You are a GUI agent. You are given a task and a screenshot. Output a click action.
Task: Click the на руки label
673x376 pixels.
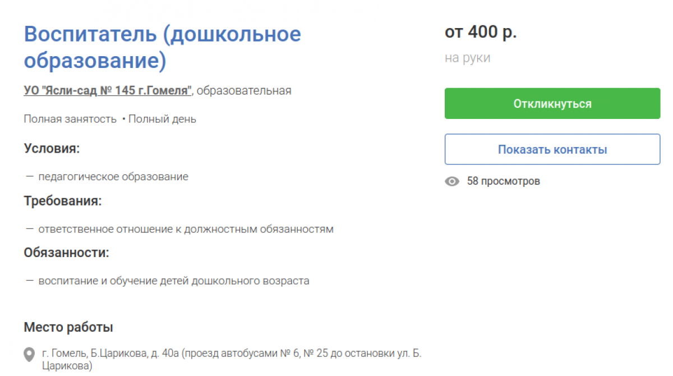tap(468, 58)
